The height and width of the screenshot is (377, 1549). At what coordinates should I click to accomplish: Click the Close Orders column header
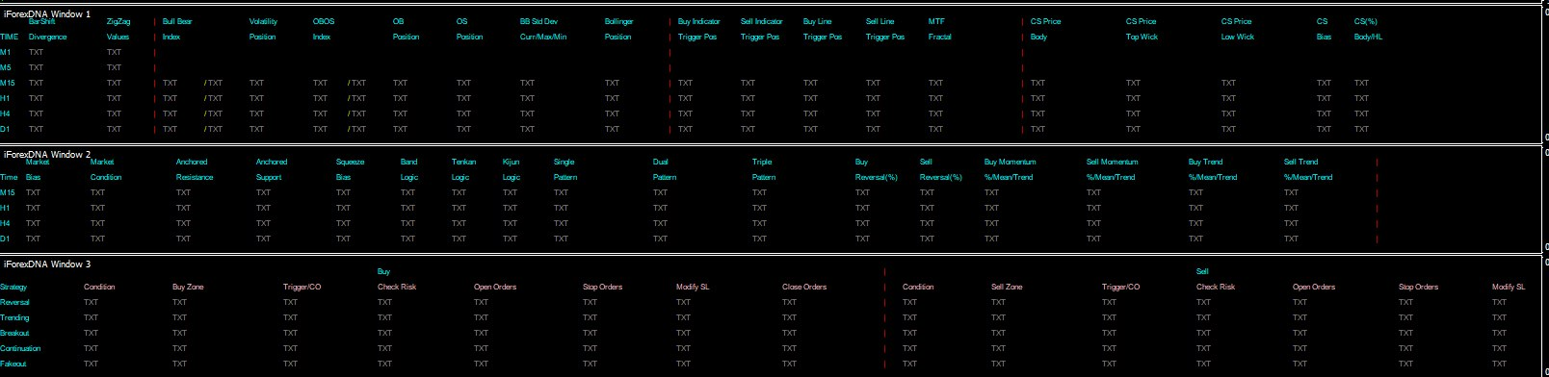(804, 287)
